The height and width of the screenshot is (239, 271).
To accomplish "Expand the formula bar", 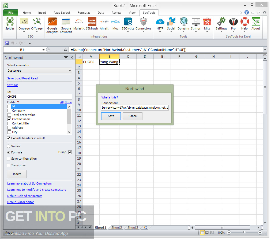I will (x=265, y=50).
